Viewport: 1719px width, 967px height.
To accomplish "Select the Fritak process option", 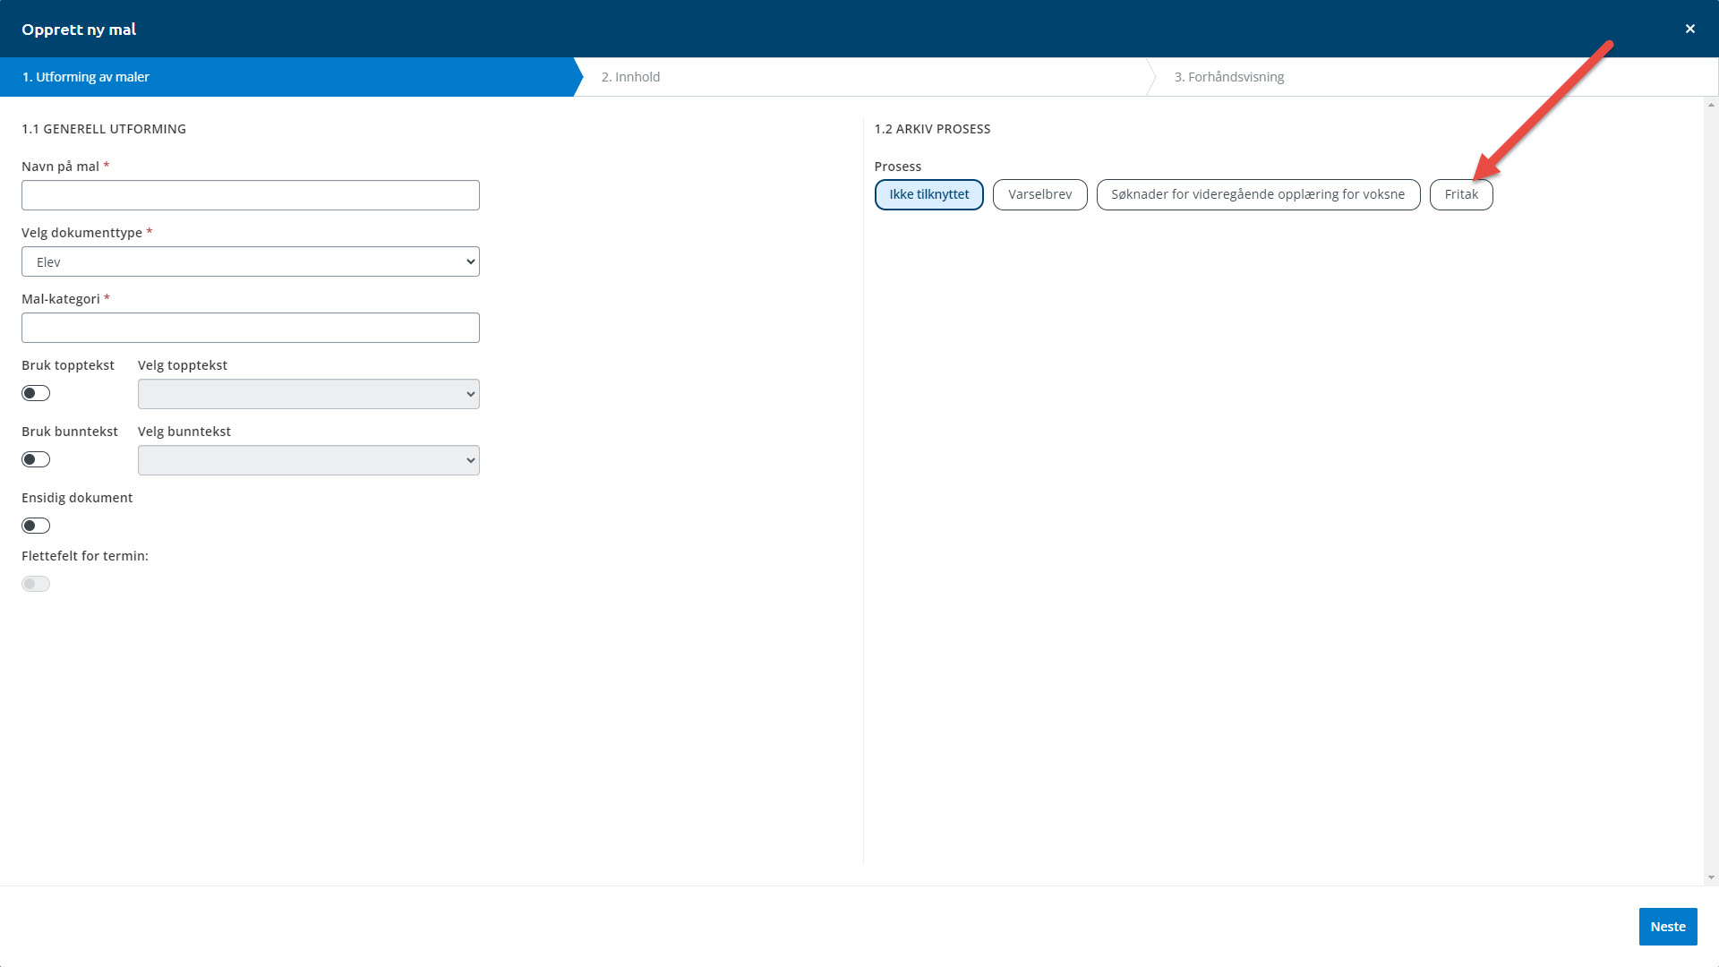I will 1460,194.
